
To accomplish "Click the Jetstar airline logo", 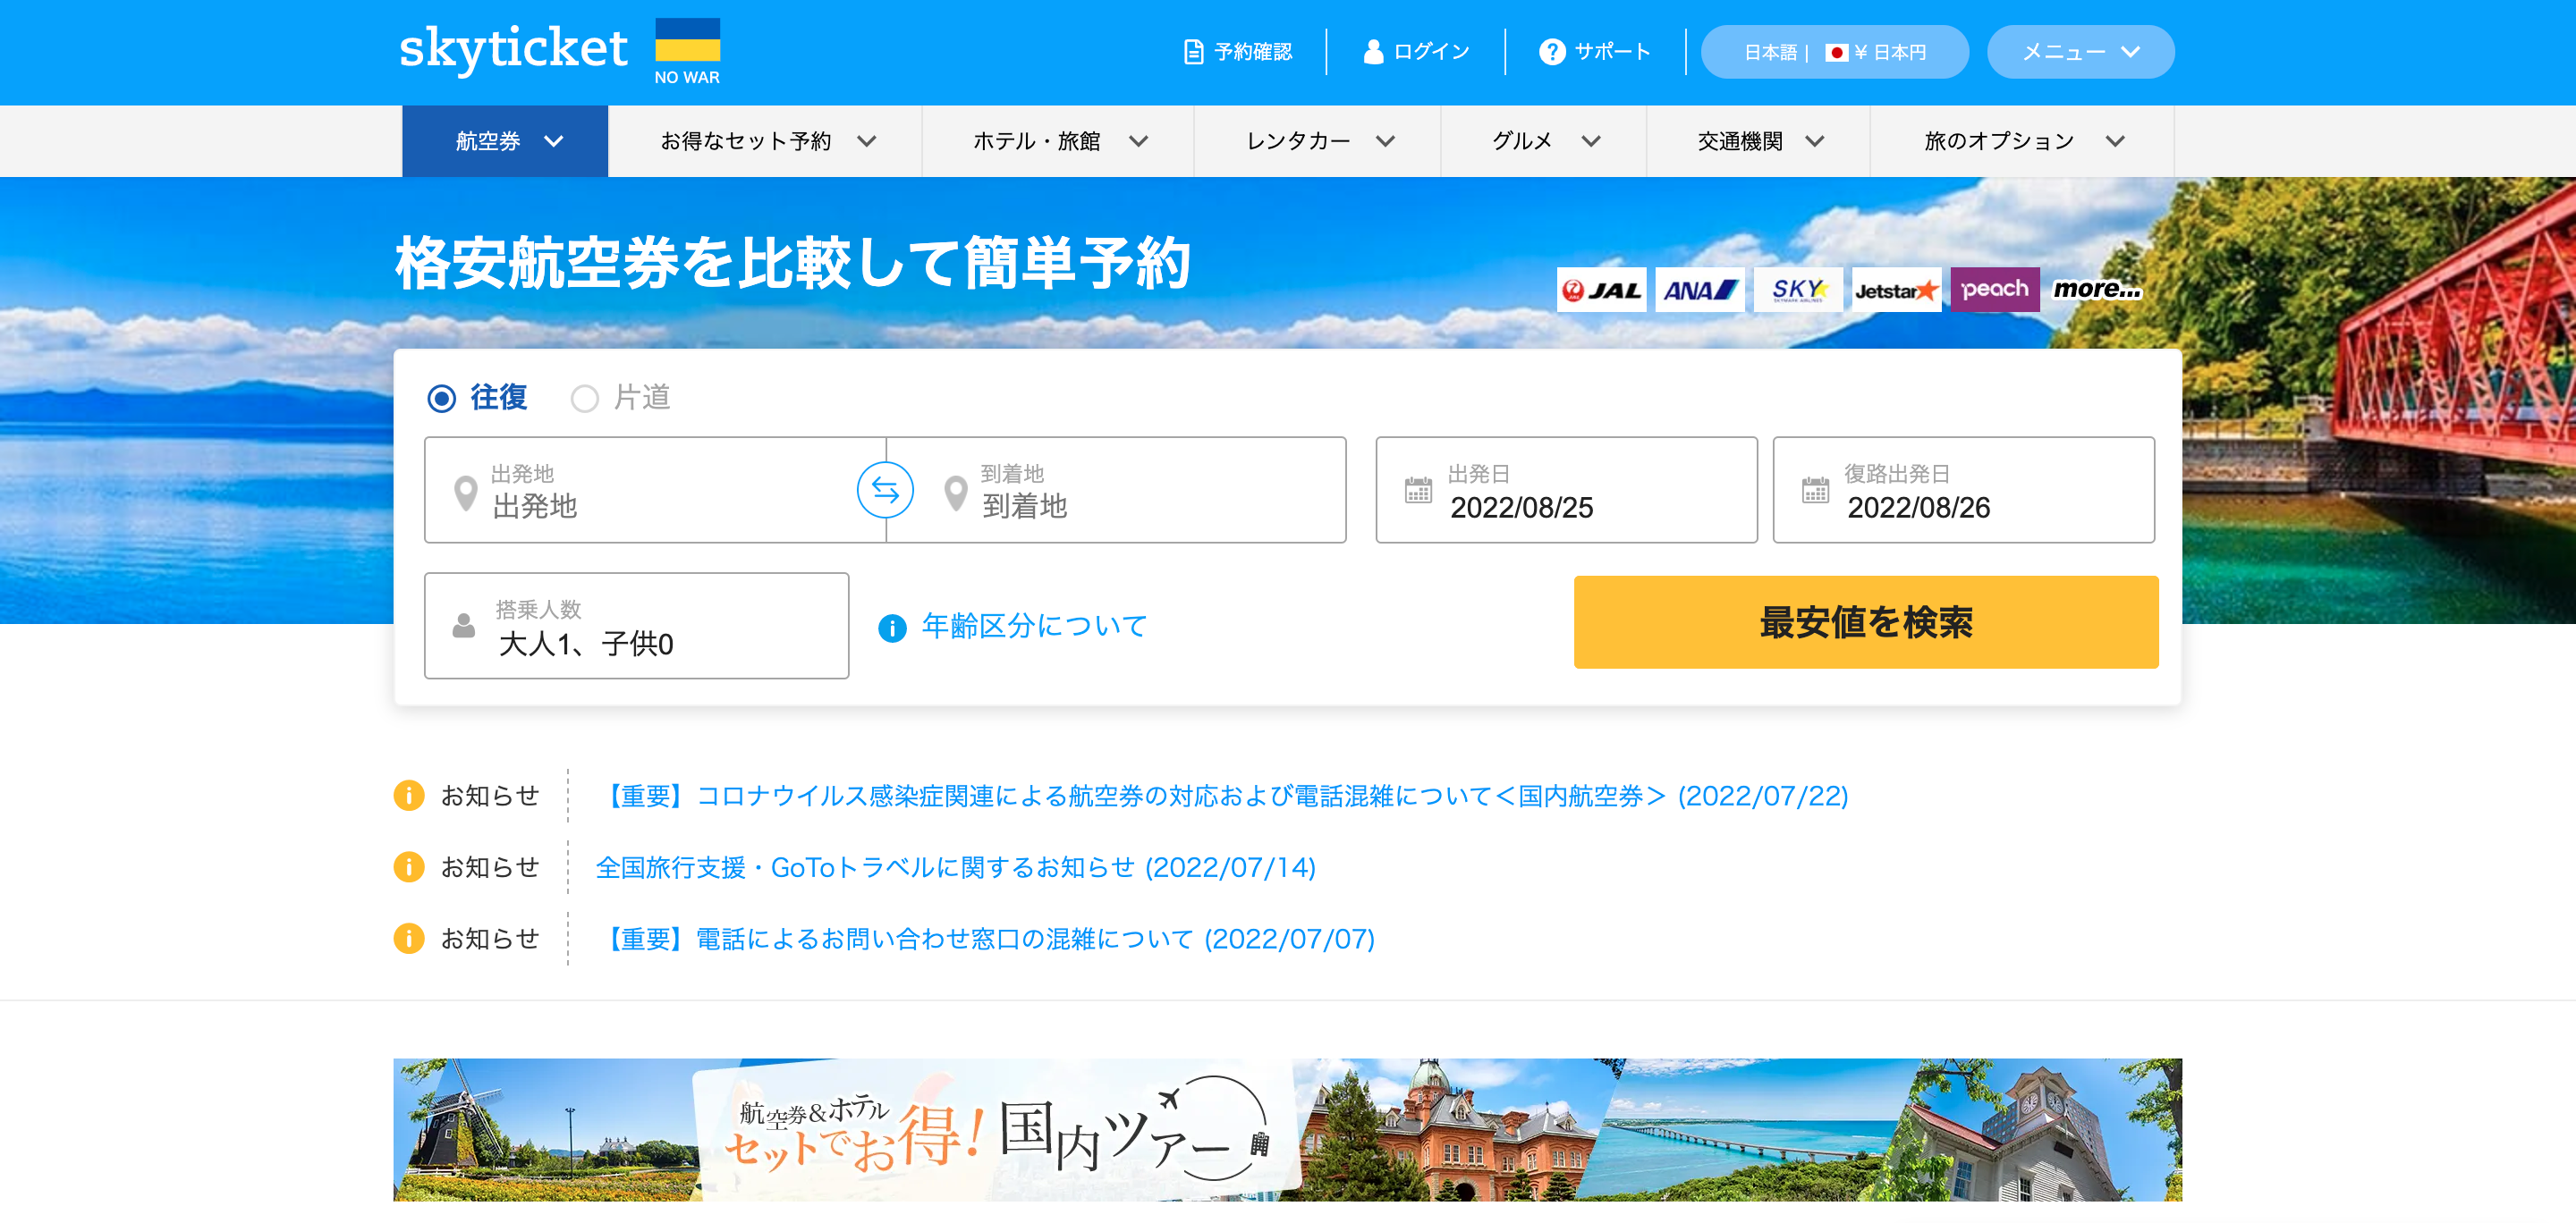I will [1896, 290].
